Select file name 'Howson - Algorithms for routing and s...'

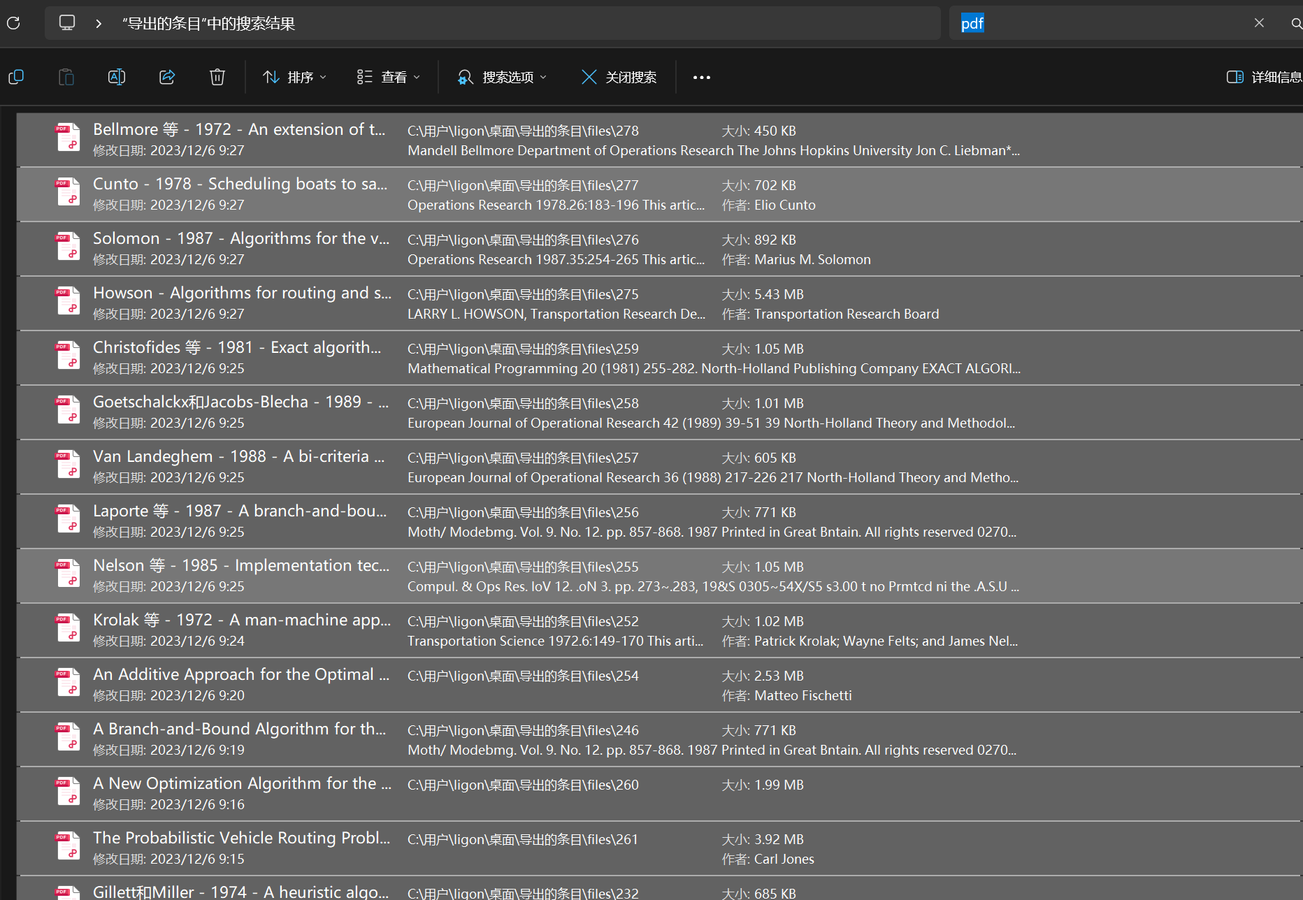point(242,293)
